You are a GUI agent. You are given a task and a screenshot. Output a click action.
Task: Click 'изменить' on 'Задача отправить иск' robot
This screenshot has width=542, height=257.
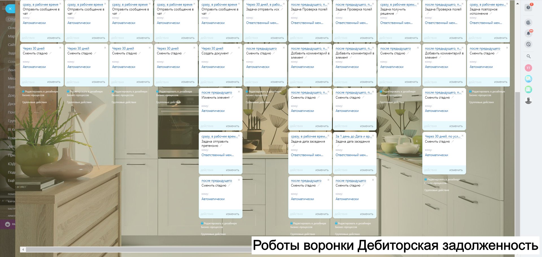(x=277, y=38)
